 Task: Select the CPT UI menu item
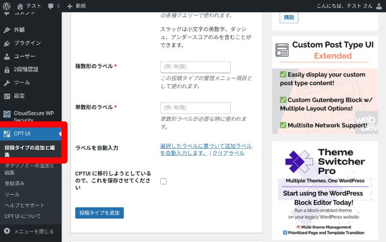31,134
